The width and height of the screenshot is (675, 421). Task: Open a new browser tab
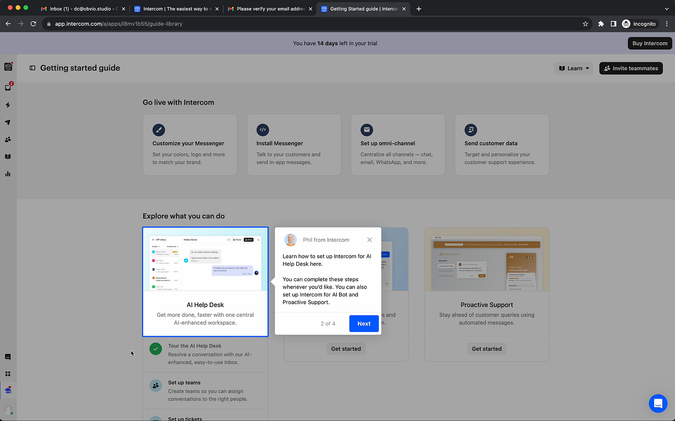[419, 9]
